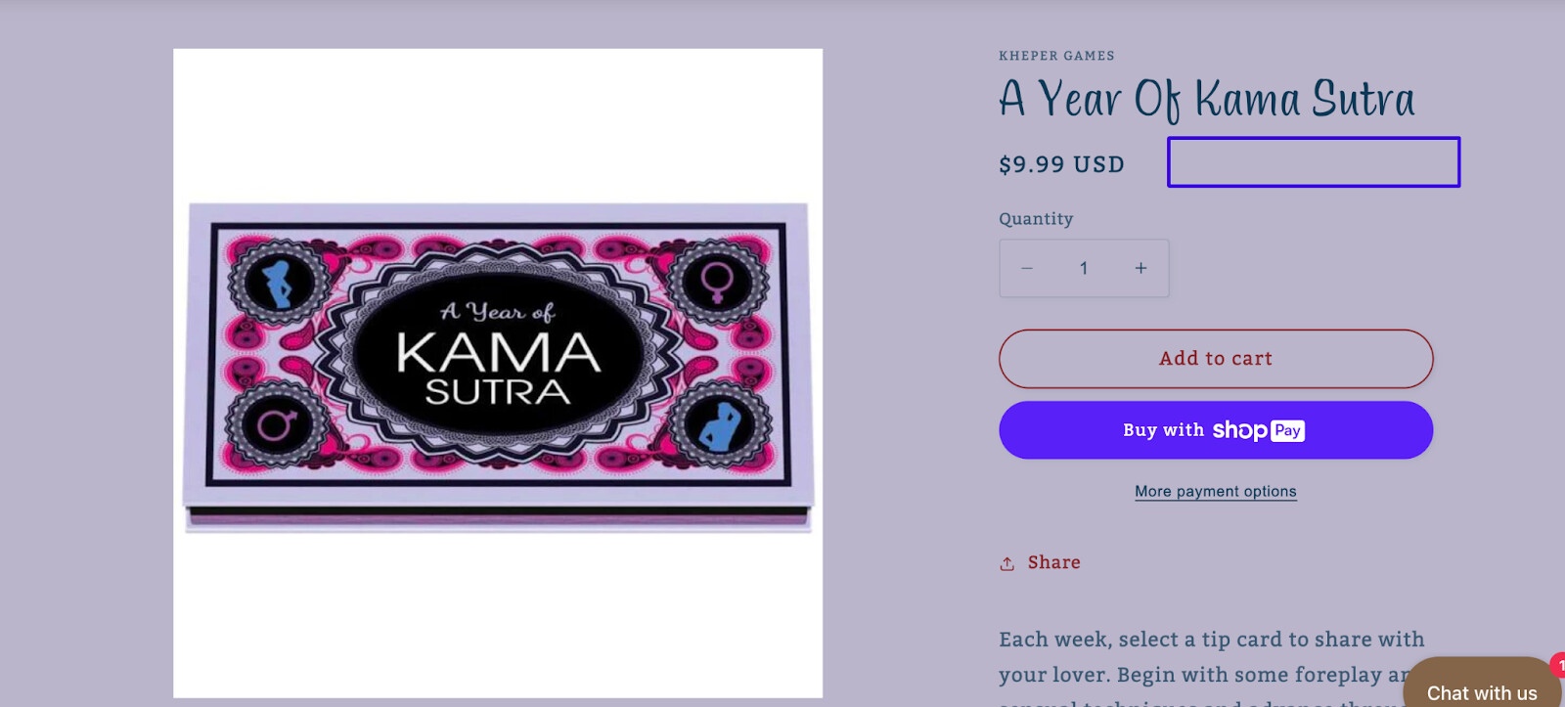Decrease quantity with the minus icon
This screenshot has width=1565, height=707.
point(1027,268)
